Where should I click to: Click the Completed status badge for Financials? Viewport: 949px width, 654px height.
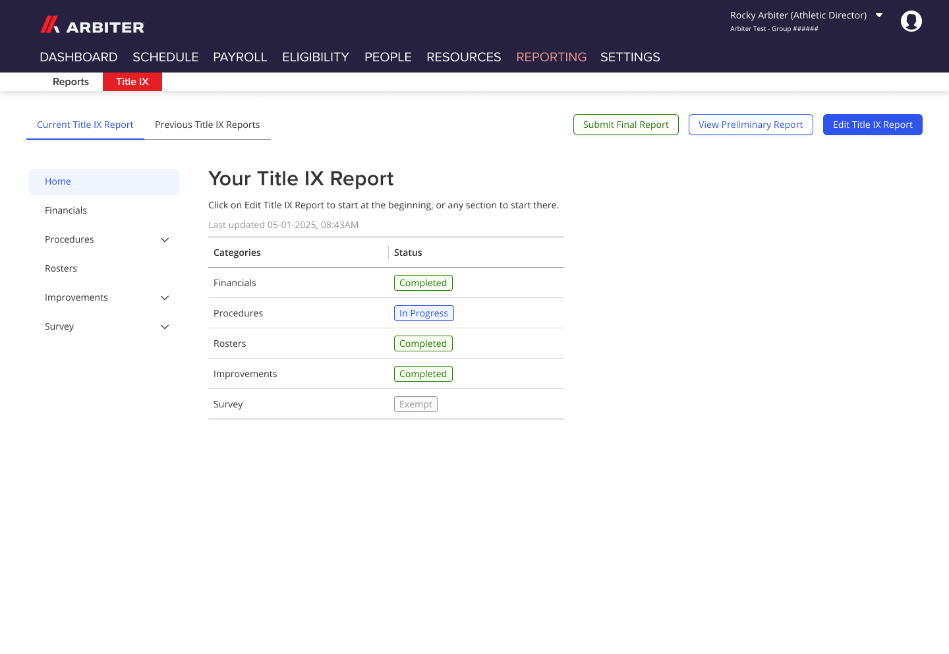point(423,282)
